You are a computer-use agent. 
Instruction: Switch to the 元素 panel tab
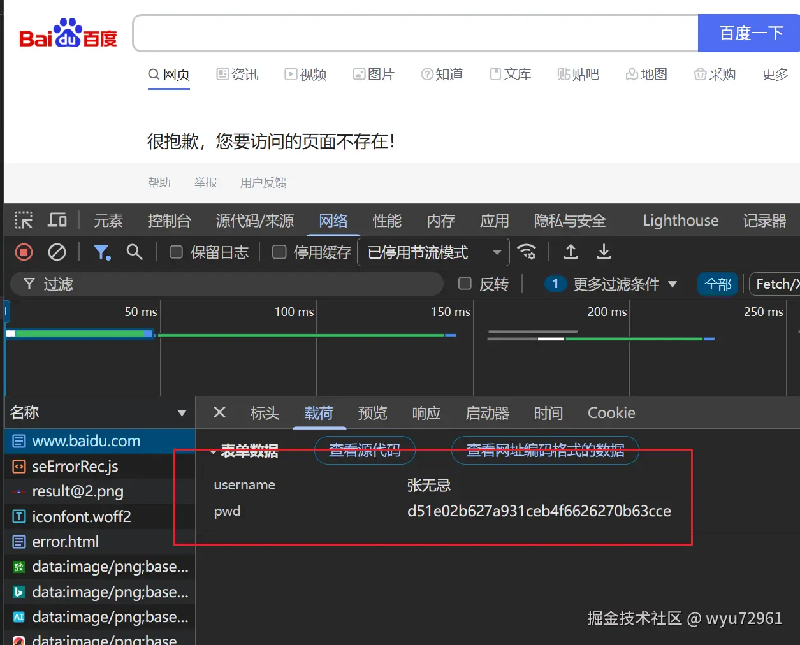pos(108,221)
